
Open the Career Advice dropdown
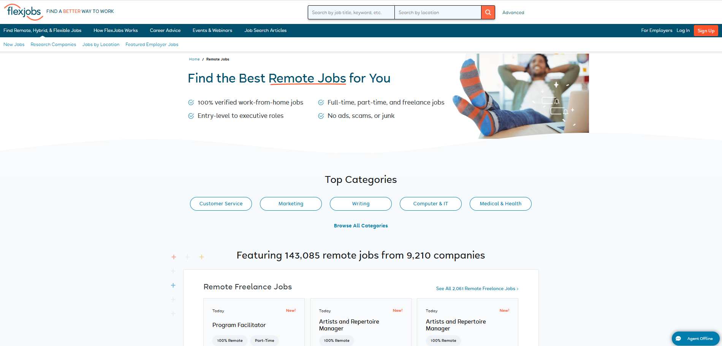(x=165, y=30)
